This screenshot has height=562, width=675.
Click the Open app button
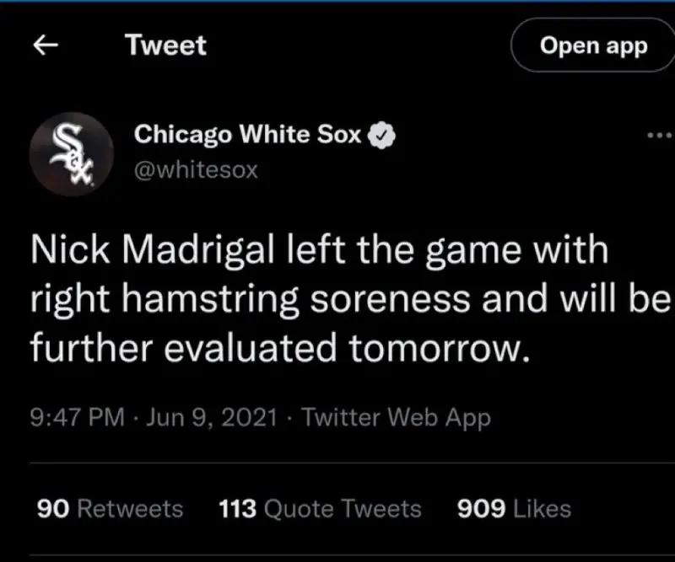593,45
